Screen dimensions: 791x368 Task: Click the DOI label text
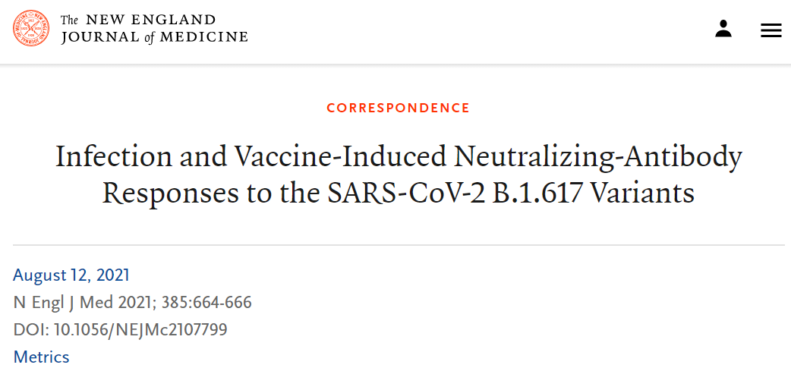coord(29,329)
